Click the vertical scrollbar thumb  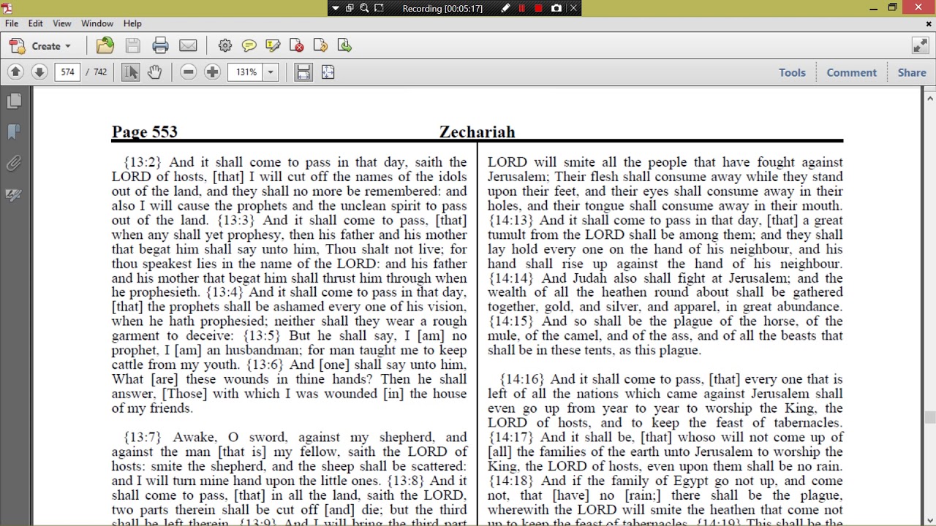click(x=929, y=418)
